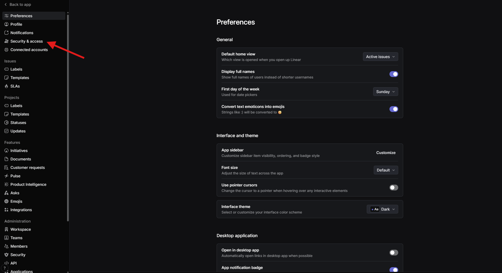Open the Integrations section
Viewport: 502px width, 273px height.
click(x=21, y=210)
